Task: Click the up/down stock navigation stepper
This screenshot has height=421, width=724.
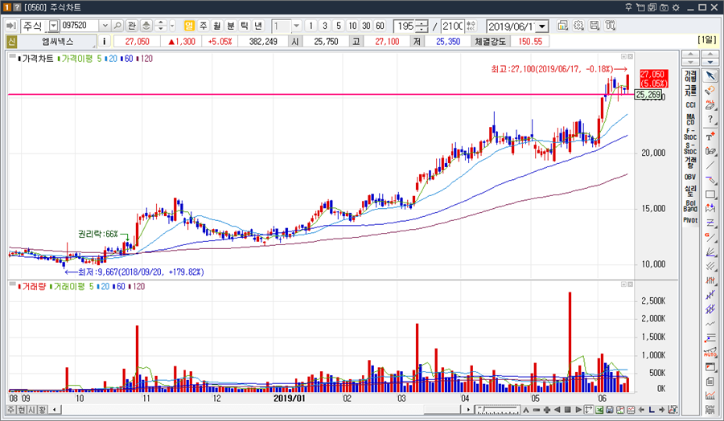Action: [161, 26]
